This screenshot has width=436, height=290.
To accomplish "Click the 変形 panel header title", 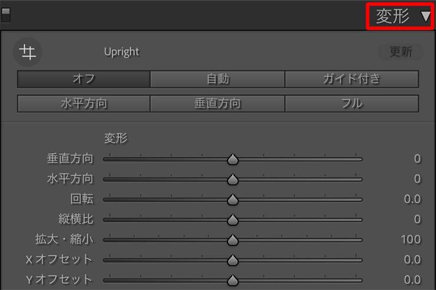I will (x=392, y=17).
